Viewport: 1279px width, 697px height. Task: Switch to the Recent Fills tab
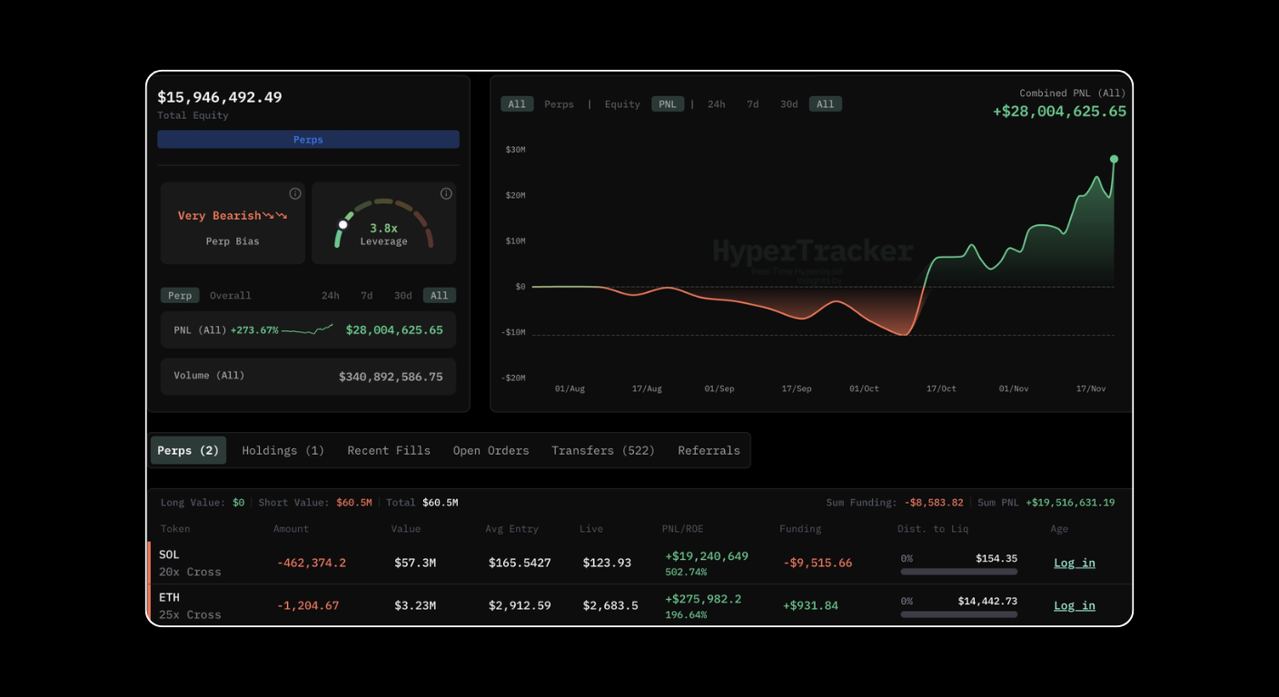pyautogui.click(x=389, y=450)
